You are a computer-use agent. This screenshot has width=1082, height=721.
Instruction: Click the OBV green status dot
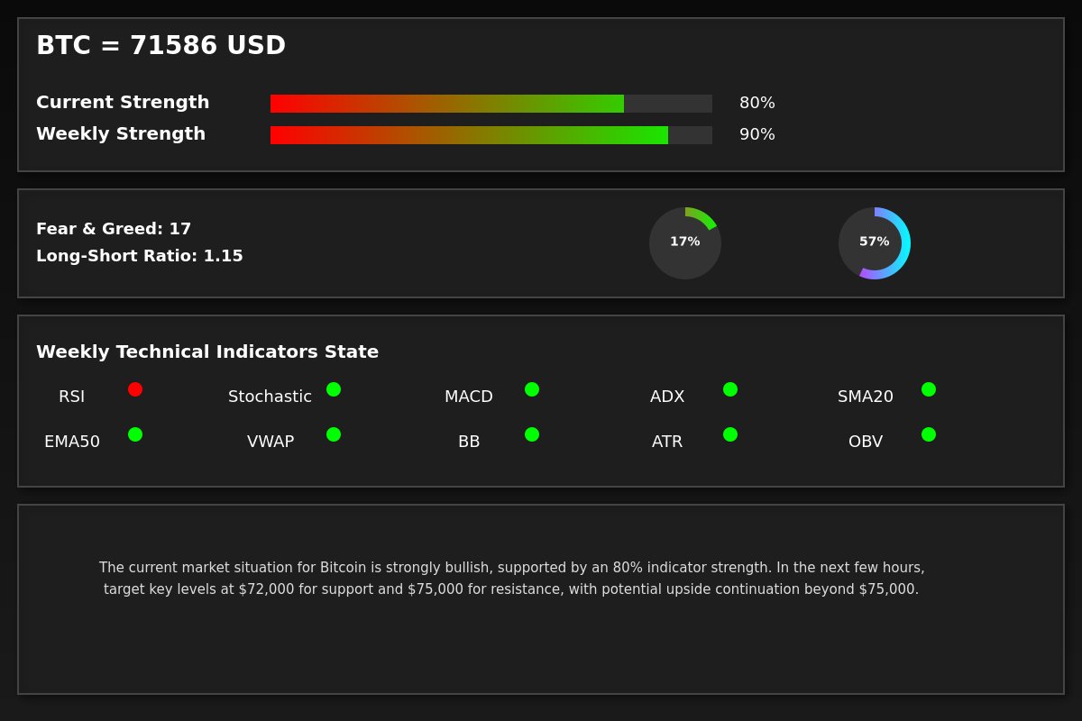pos(929,434)
